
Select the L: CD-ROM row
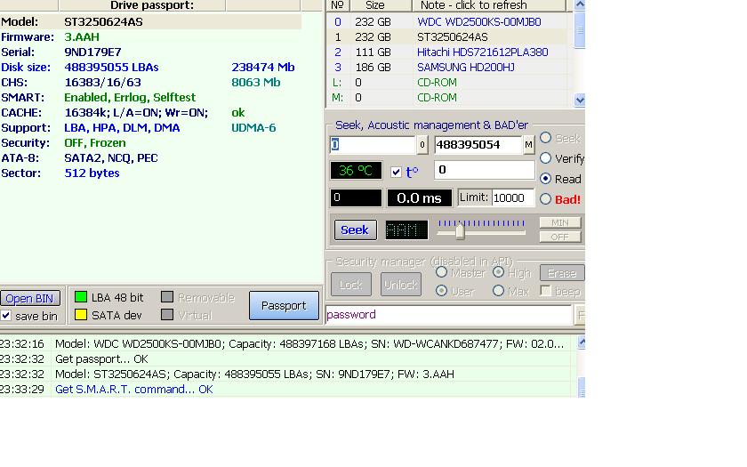click(448, 83)
